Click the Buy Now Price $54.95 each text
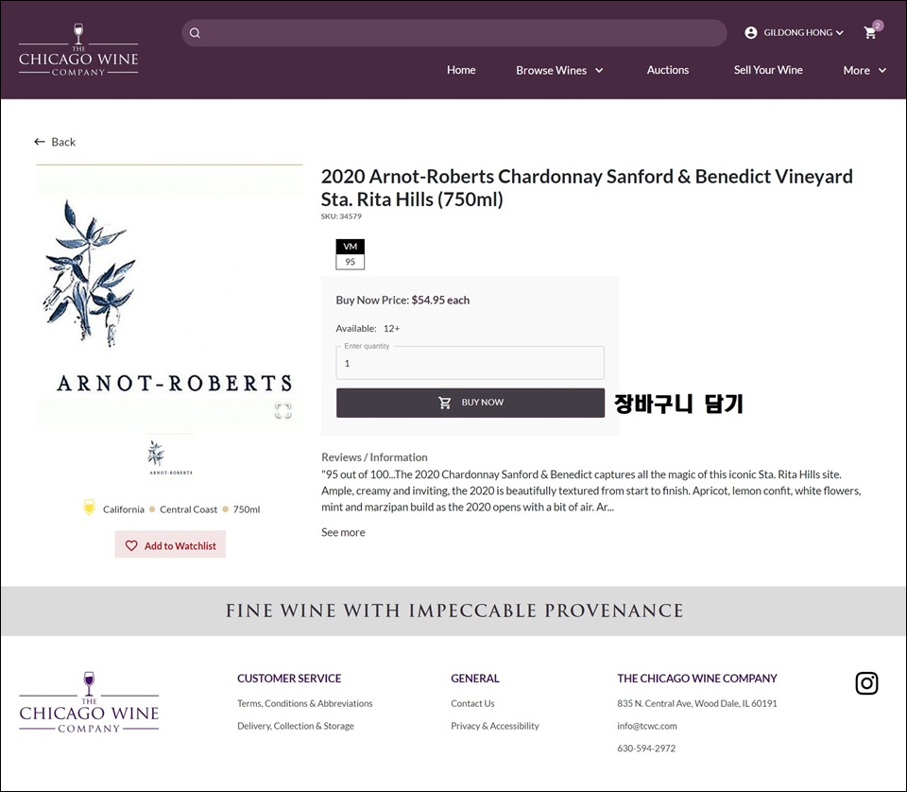The image size is (907, 792). [x=402, y=301]
